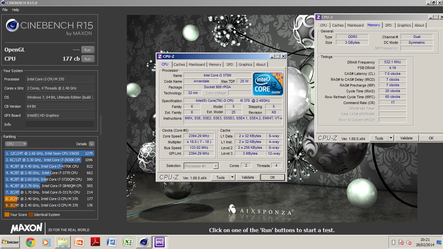Click the muted speaker tray icon
The image size is (443, 249).
coord(409,243)
